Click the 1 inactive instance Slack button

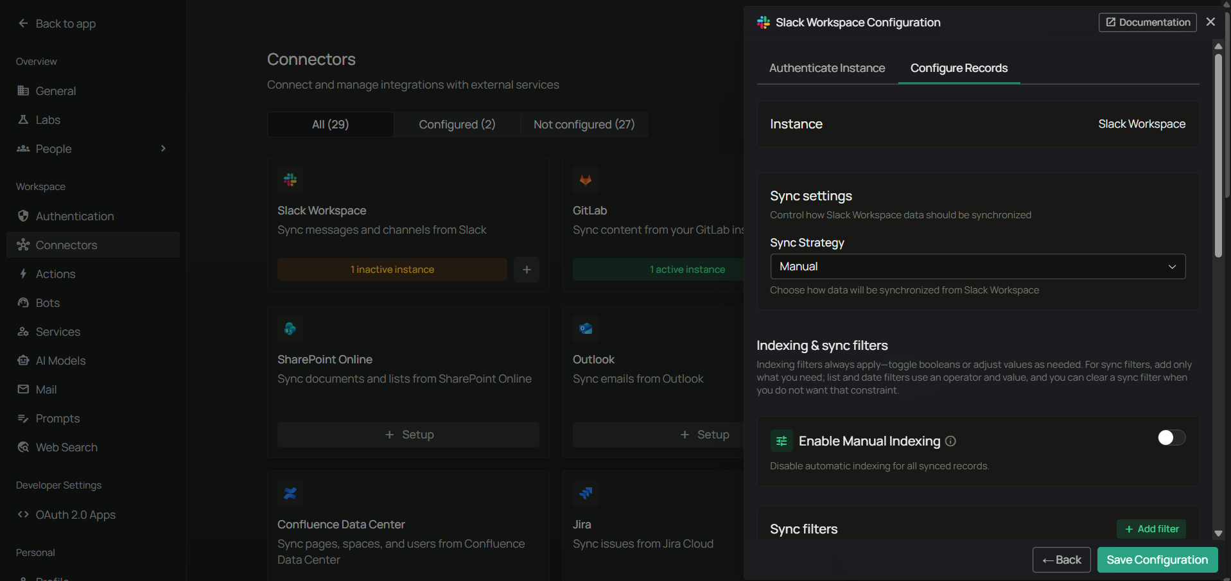(392, 270)
